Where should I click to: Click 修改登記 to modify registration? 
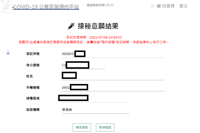click(82, 127)
